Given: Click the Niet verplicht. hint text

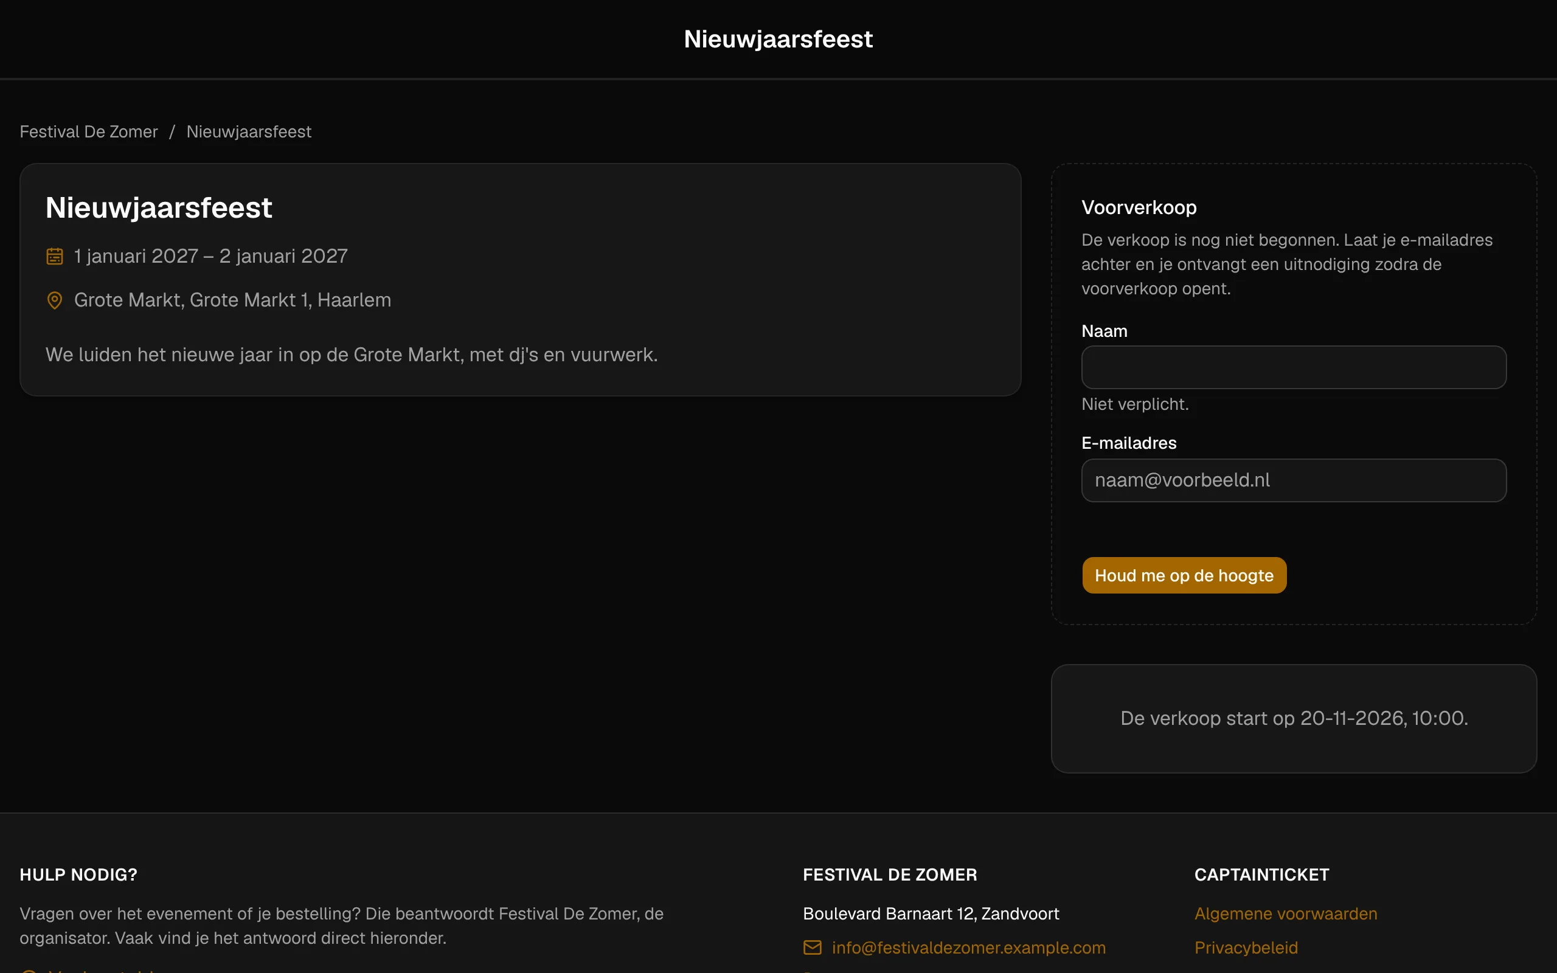Looking at the screenshot, I should pos(1135,404).
